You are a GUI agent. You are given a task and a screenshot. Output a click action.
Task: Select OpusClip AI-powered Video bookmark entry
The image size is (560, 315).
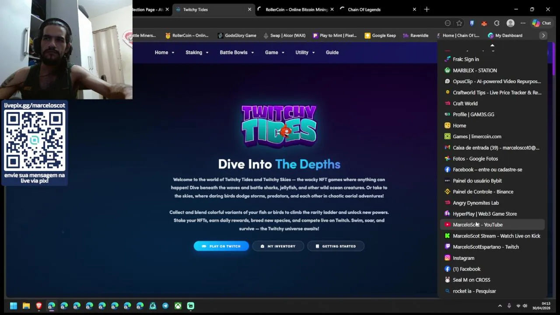click(x=492, y=81)
